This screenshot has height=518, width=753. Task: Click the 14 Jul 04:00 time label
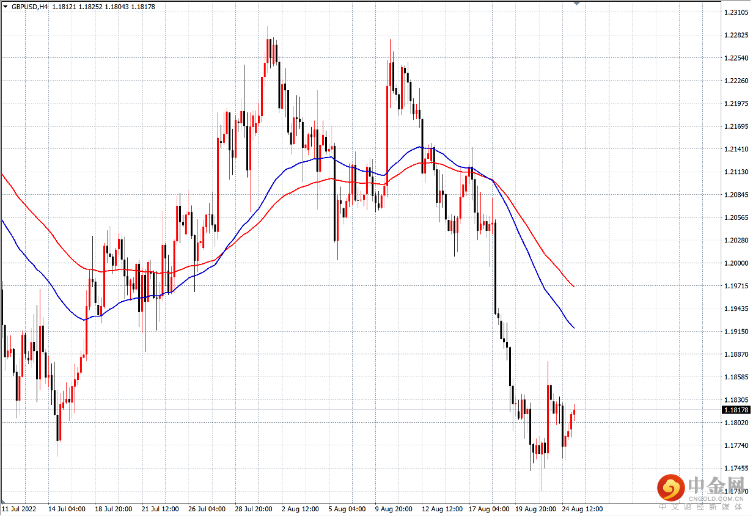(67, 509)
